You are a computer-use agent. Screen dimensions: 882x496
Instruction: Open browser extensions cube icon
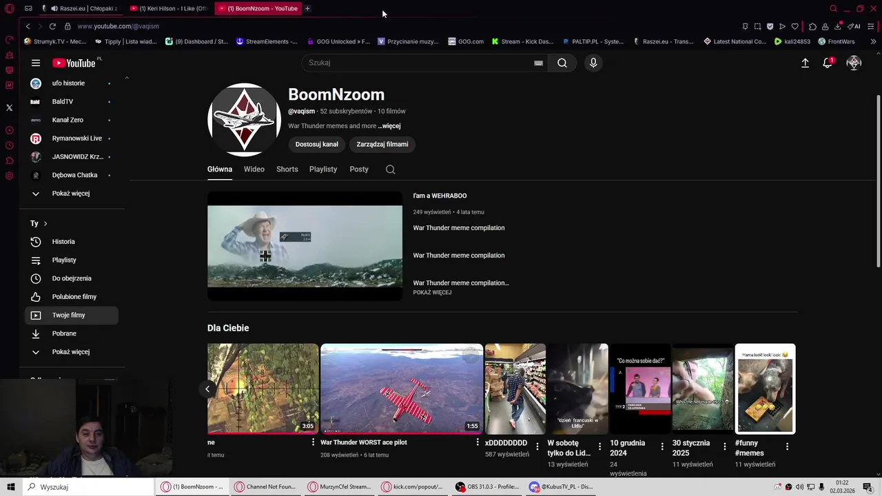(x=812, y=26)
